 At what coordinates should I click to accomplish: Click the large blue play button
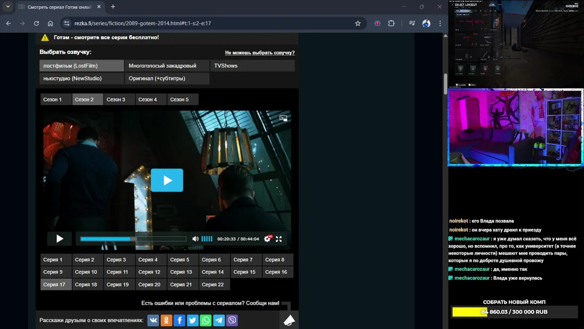click(167, 180)
